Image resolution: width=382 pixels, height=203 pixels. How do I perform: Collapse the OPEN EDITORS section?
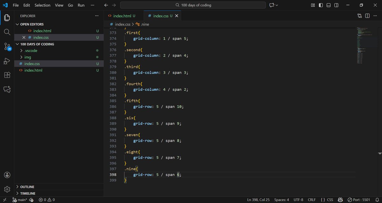(59, 24)
